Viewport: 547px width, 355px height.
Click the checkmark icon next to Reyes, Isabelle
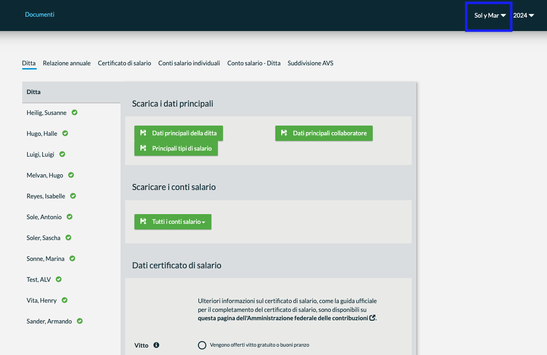[73, 196]
